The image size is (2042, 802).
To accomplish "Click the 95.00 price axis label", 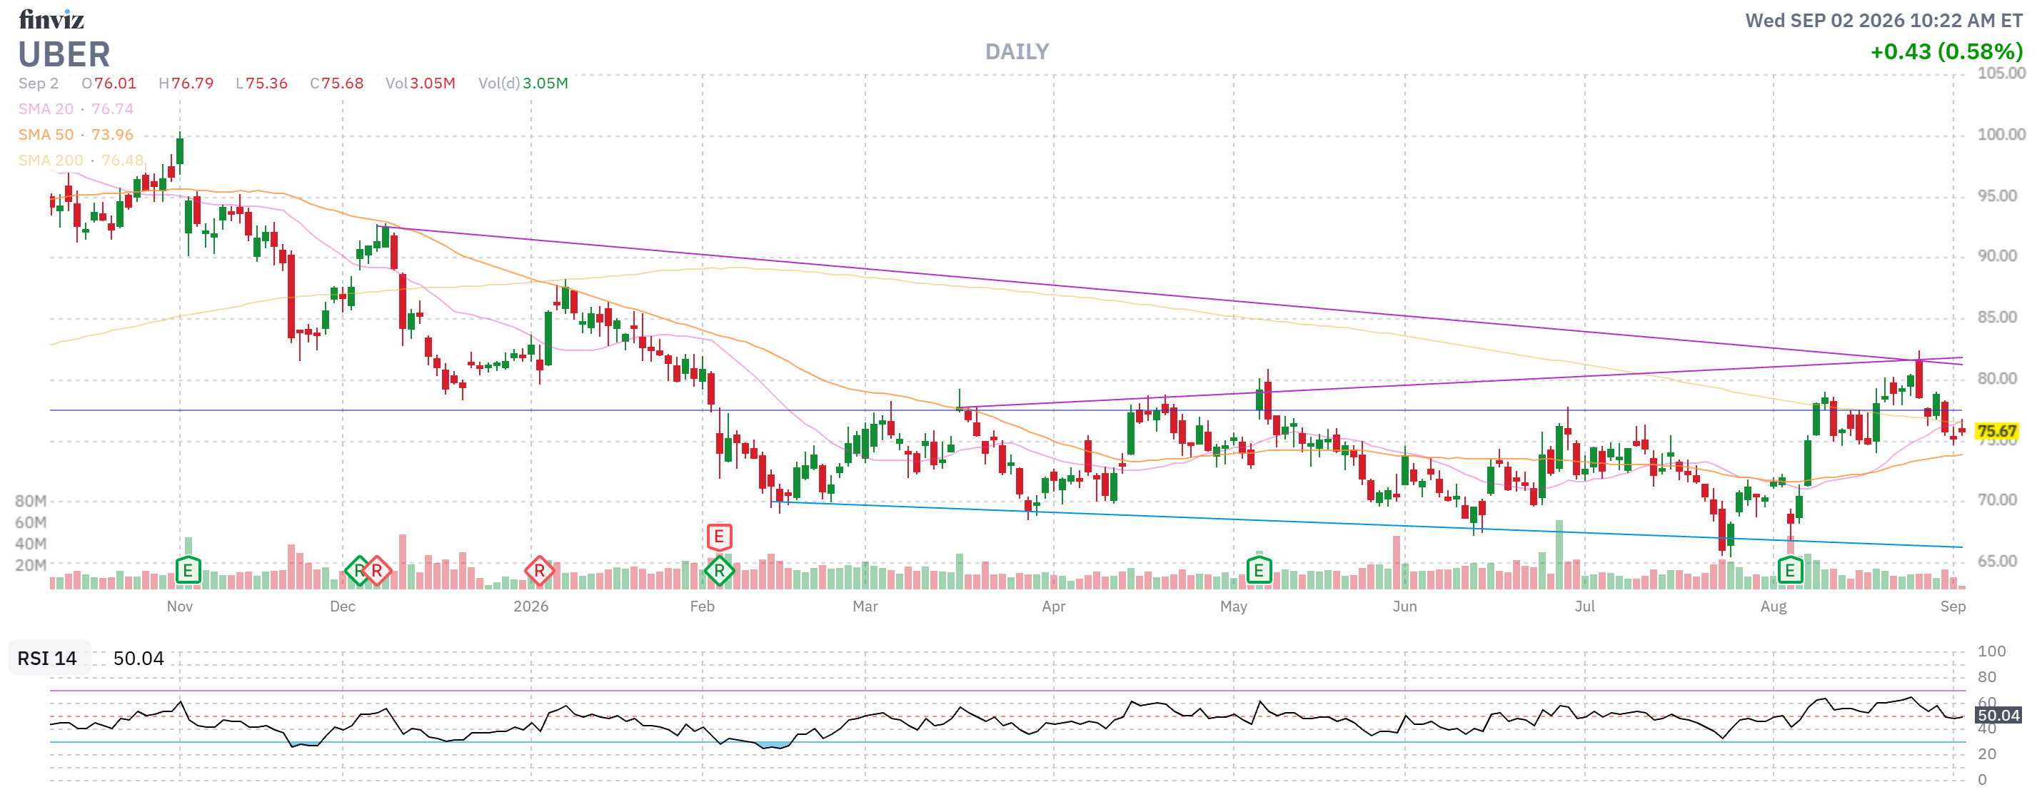I will click(x=1997, y=195).
